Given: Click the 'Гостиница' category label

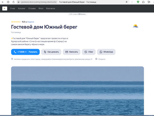Looking at the screenshot, I should click(x=16, y=33).
